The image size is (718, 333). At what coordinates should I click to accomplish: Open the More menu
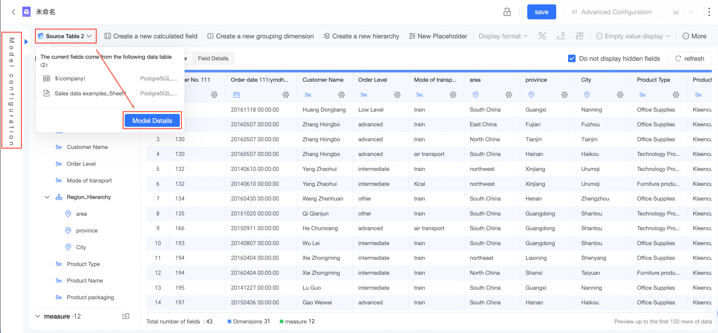[694, 36]
